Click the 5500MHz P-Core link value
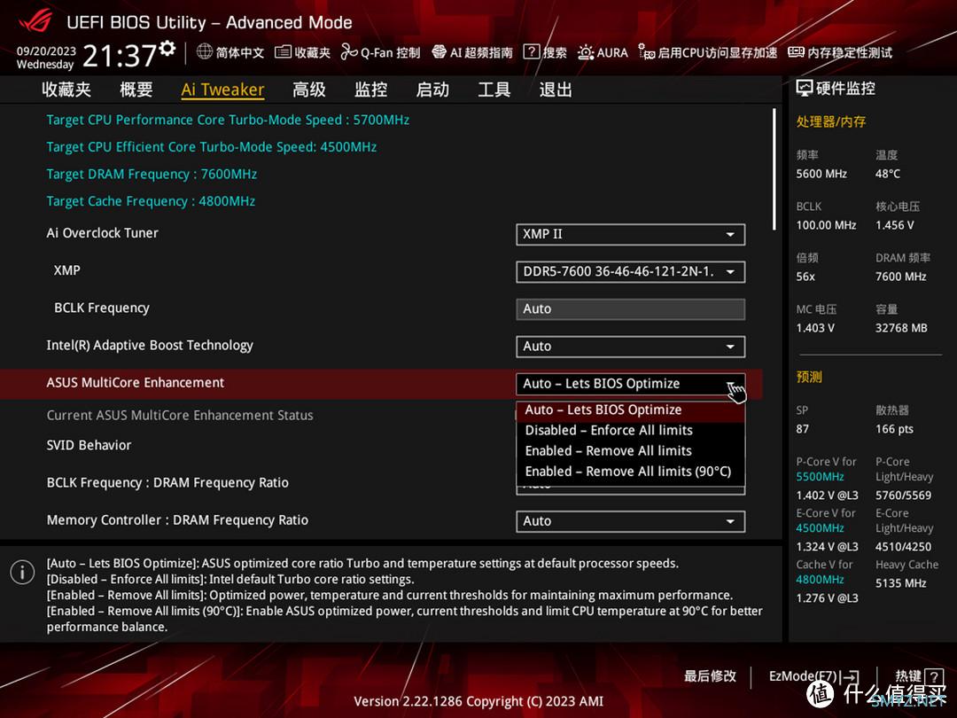957x718 pixels. coord(820,477)
